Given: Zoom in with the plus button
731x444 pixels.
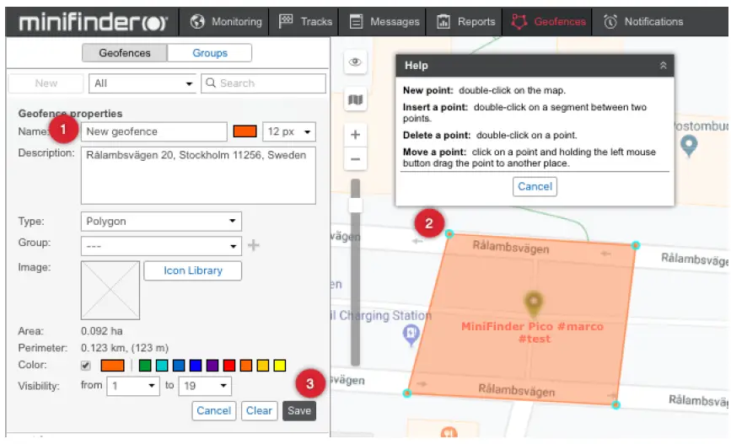Looking at the screenshot, I should pos(355,135).
